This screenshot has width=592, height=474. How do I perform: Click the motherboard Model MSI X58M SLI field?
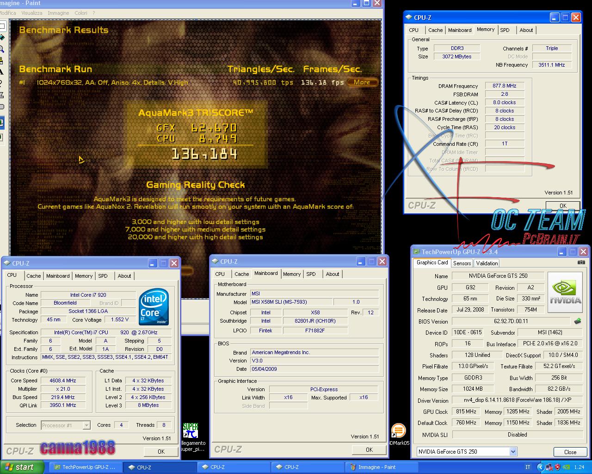tap(291, 302)
